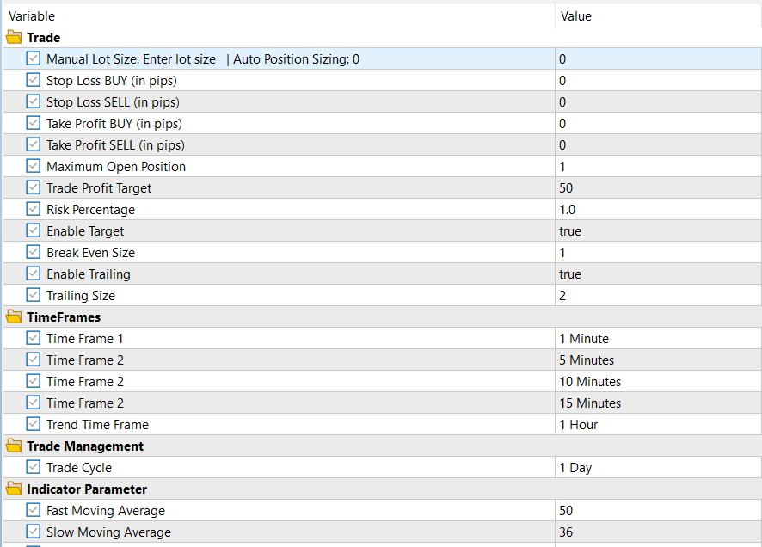
Task: Open the Enable Target true/false dropdown
Action: coord(657,231)
